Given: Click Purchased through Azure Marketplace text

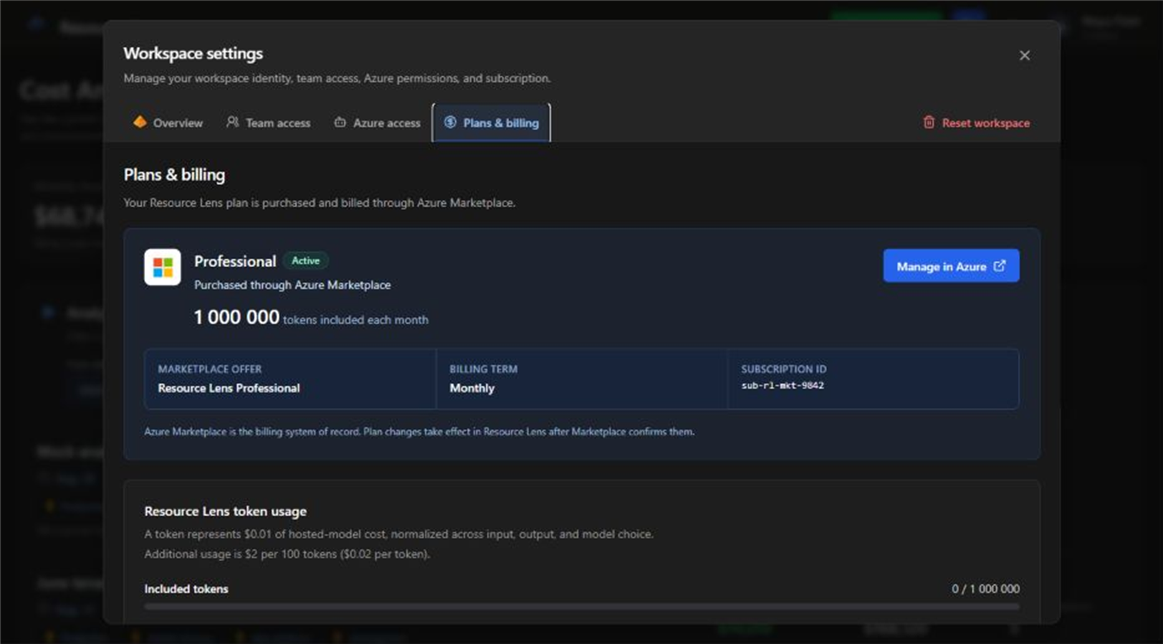Looking at the screenshot, I should [292, 285].
